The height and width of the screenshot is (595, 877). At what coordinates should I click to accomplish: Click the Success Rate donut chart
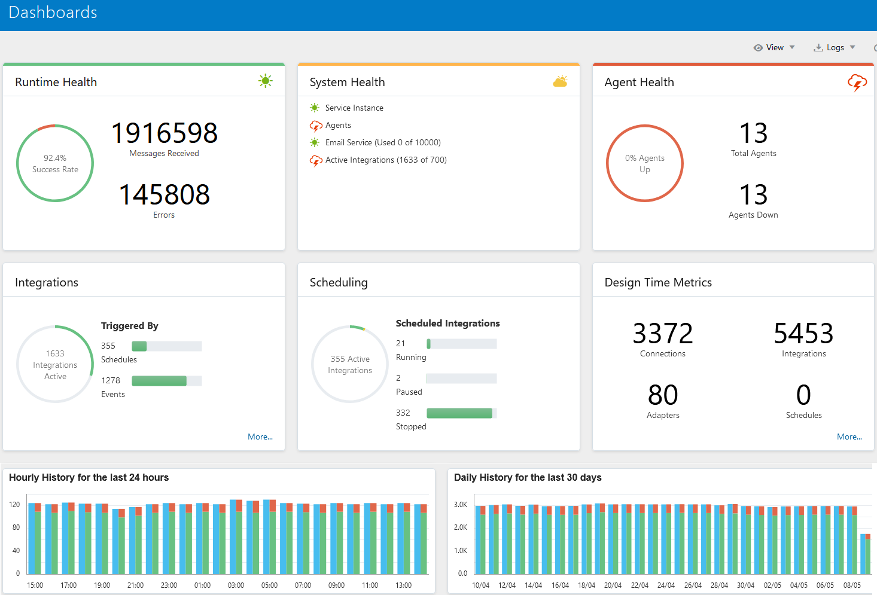(x=55, y=162)
